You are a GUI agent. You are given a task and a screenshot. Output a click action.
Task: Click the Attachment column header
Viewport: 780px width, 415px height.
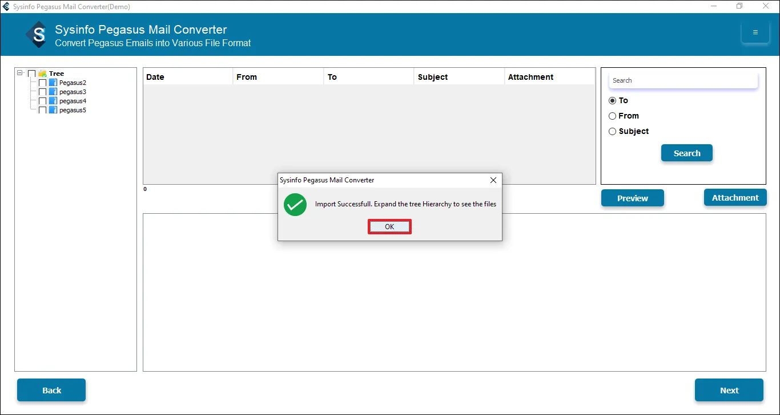tap(549, 77)
